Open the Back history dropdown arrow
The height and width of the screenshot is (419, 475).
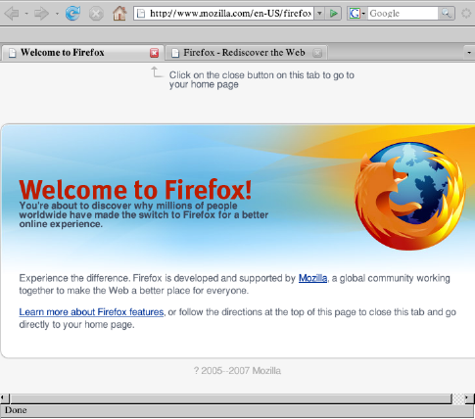tap(26, 14)
